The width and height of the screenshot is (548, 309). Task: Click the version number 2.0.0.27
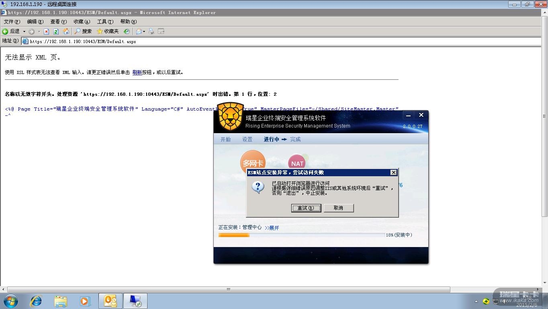[x=413, y=126]
